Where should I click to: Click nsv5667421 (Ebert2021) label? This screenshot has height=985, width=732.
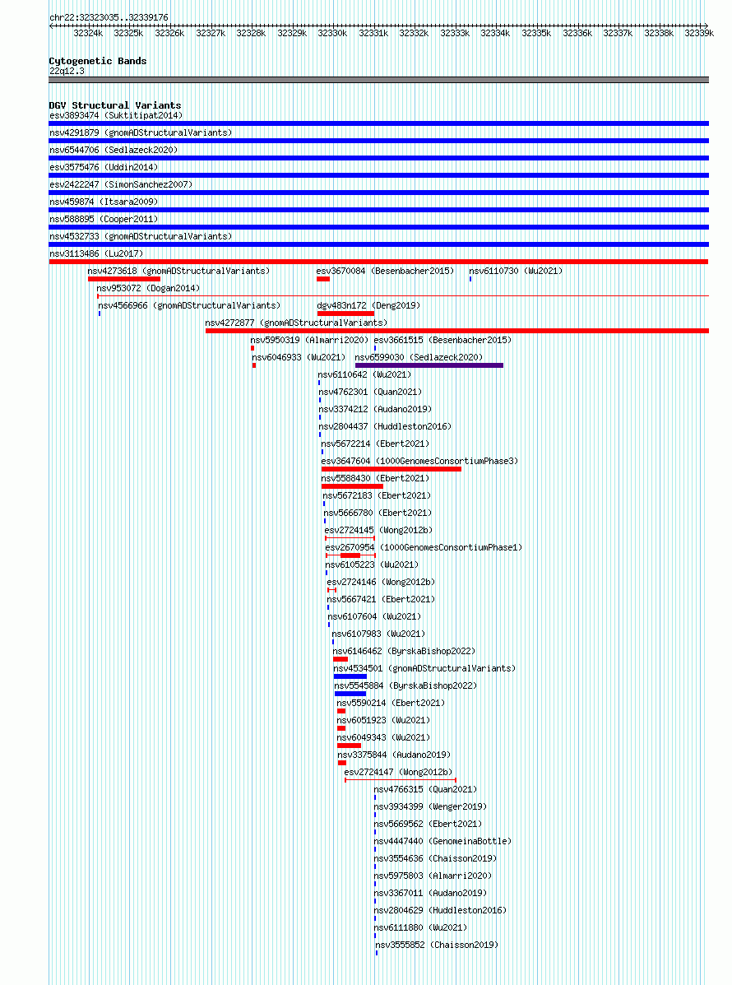(x=381, y=599)
